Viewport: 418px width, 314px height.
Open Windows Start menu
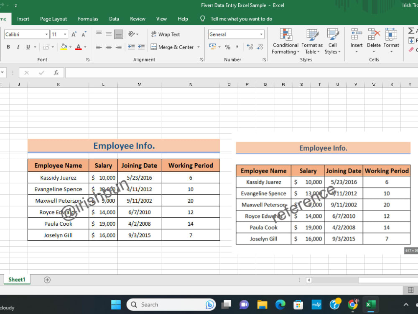[116, 305]
